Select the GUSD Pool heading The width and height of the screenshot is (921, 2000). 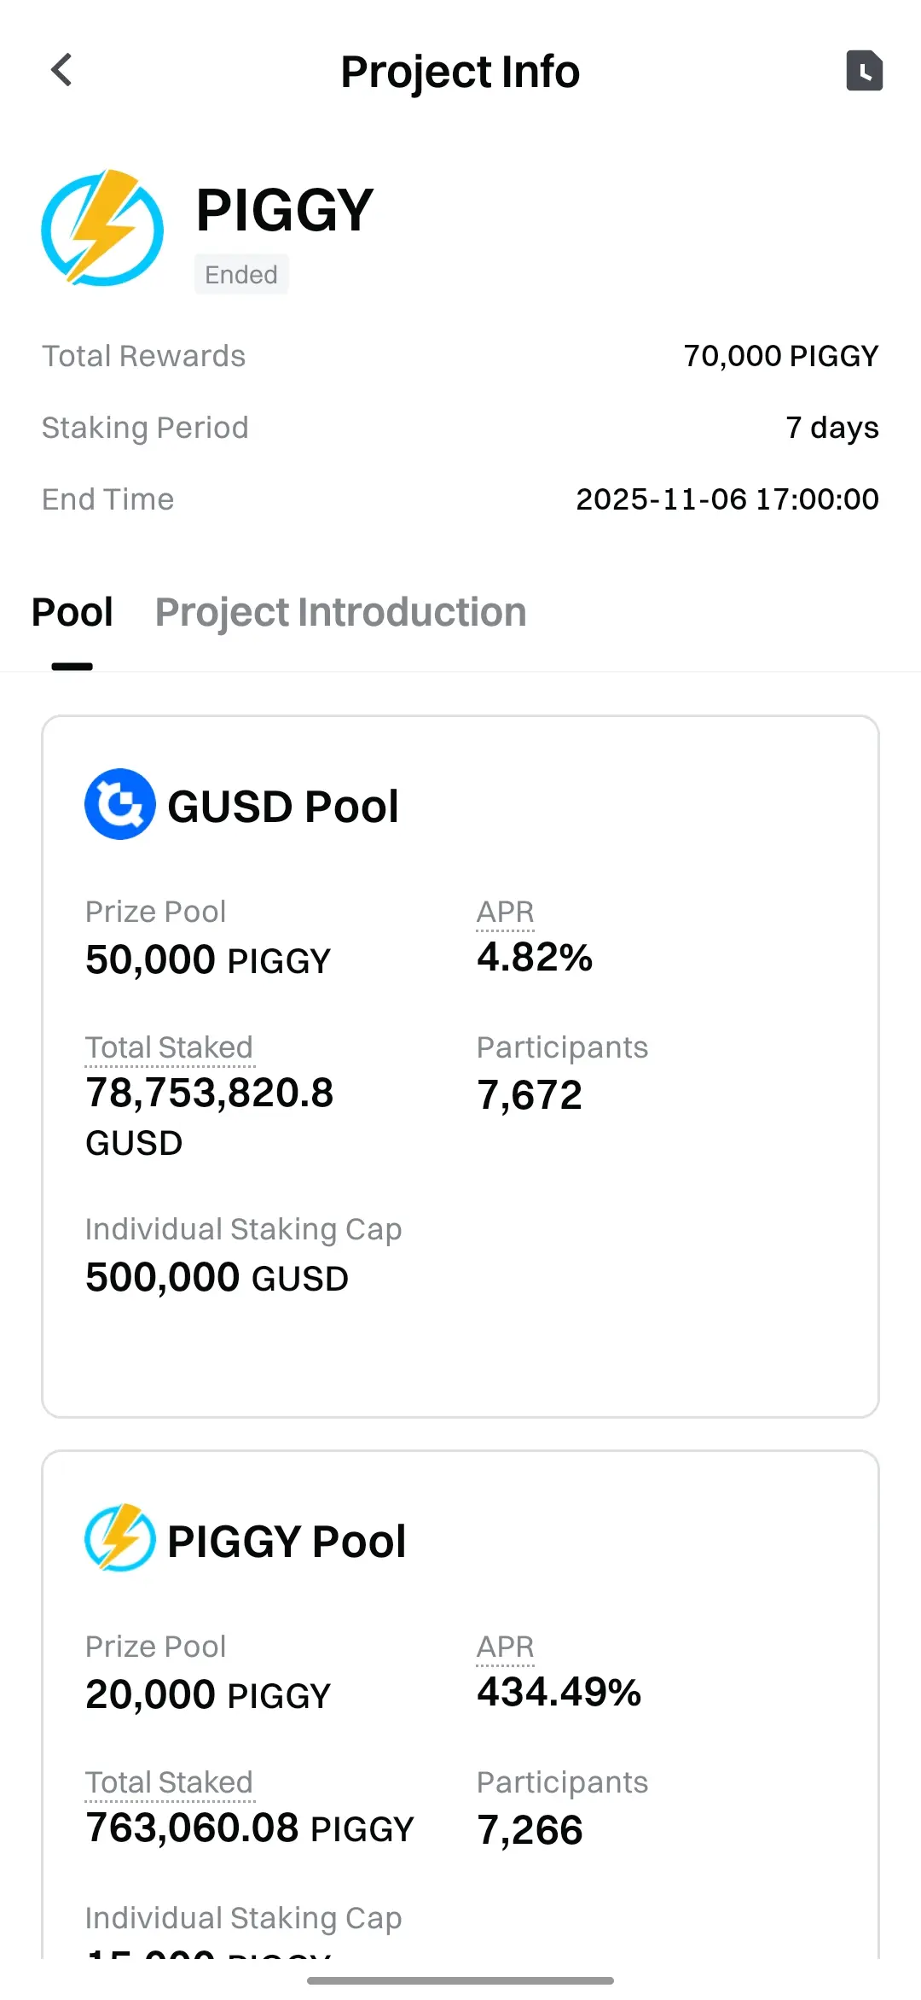point(283,807)
